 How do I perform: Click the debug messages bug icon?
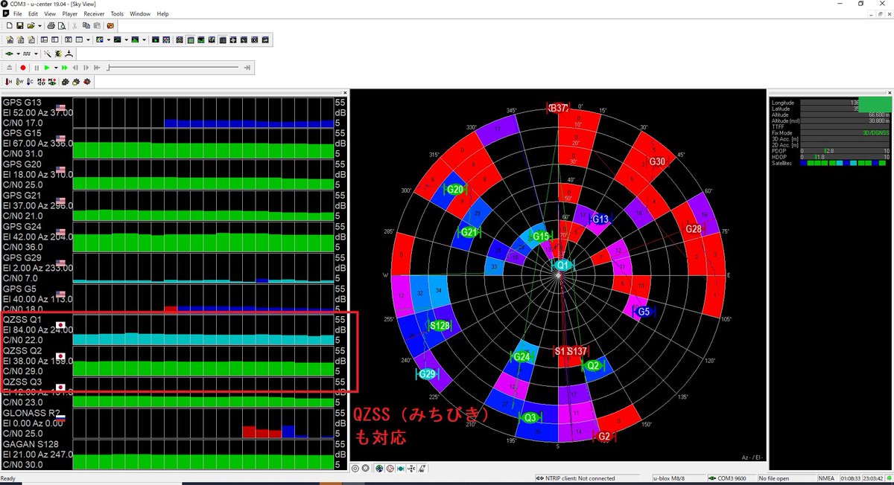pos(58,54)
